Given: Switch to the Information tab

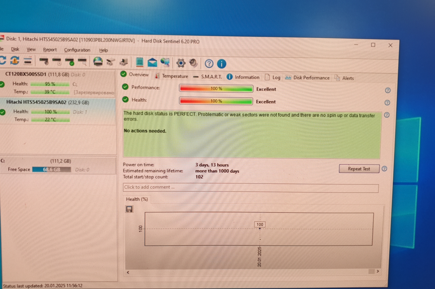Looking at the screenshot, I should pos(243,77).
